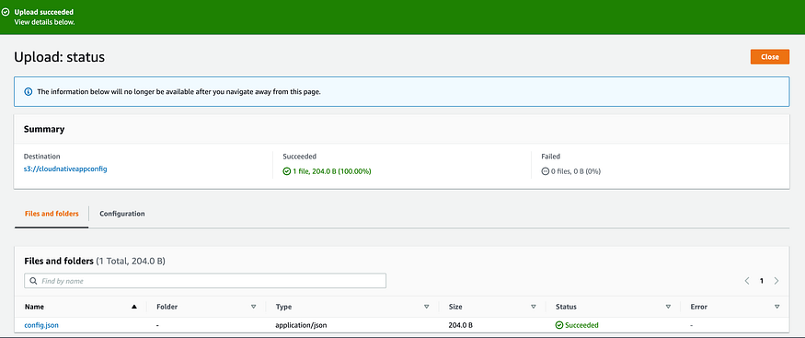Click the Summary section heading
Viewport: 805px width, 338px height.
pyautogui.click(x=44, y=129)
